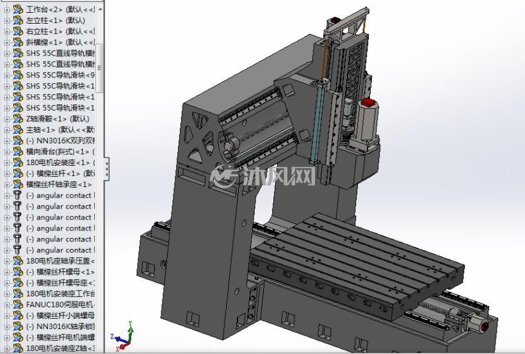Expand the 左立柱<1> tree node
This screenshot has width=525, height=354.
pyautogui.click(x=6, y=20)
